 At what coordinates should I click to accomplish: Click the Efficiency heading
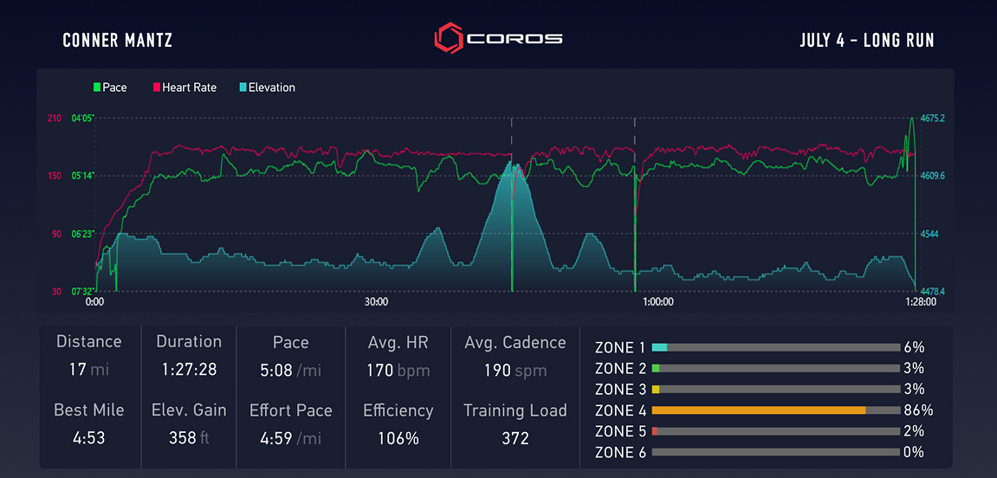(398, 410)
